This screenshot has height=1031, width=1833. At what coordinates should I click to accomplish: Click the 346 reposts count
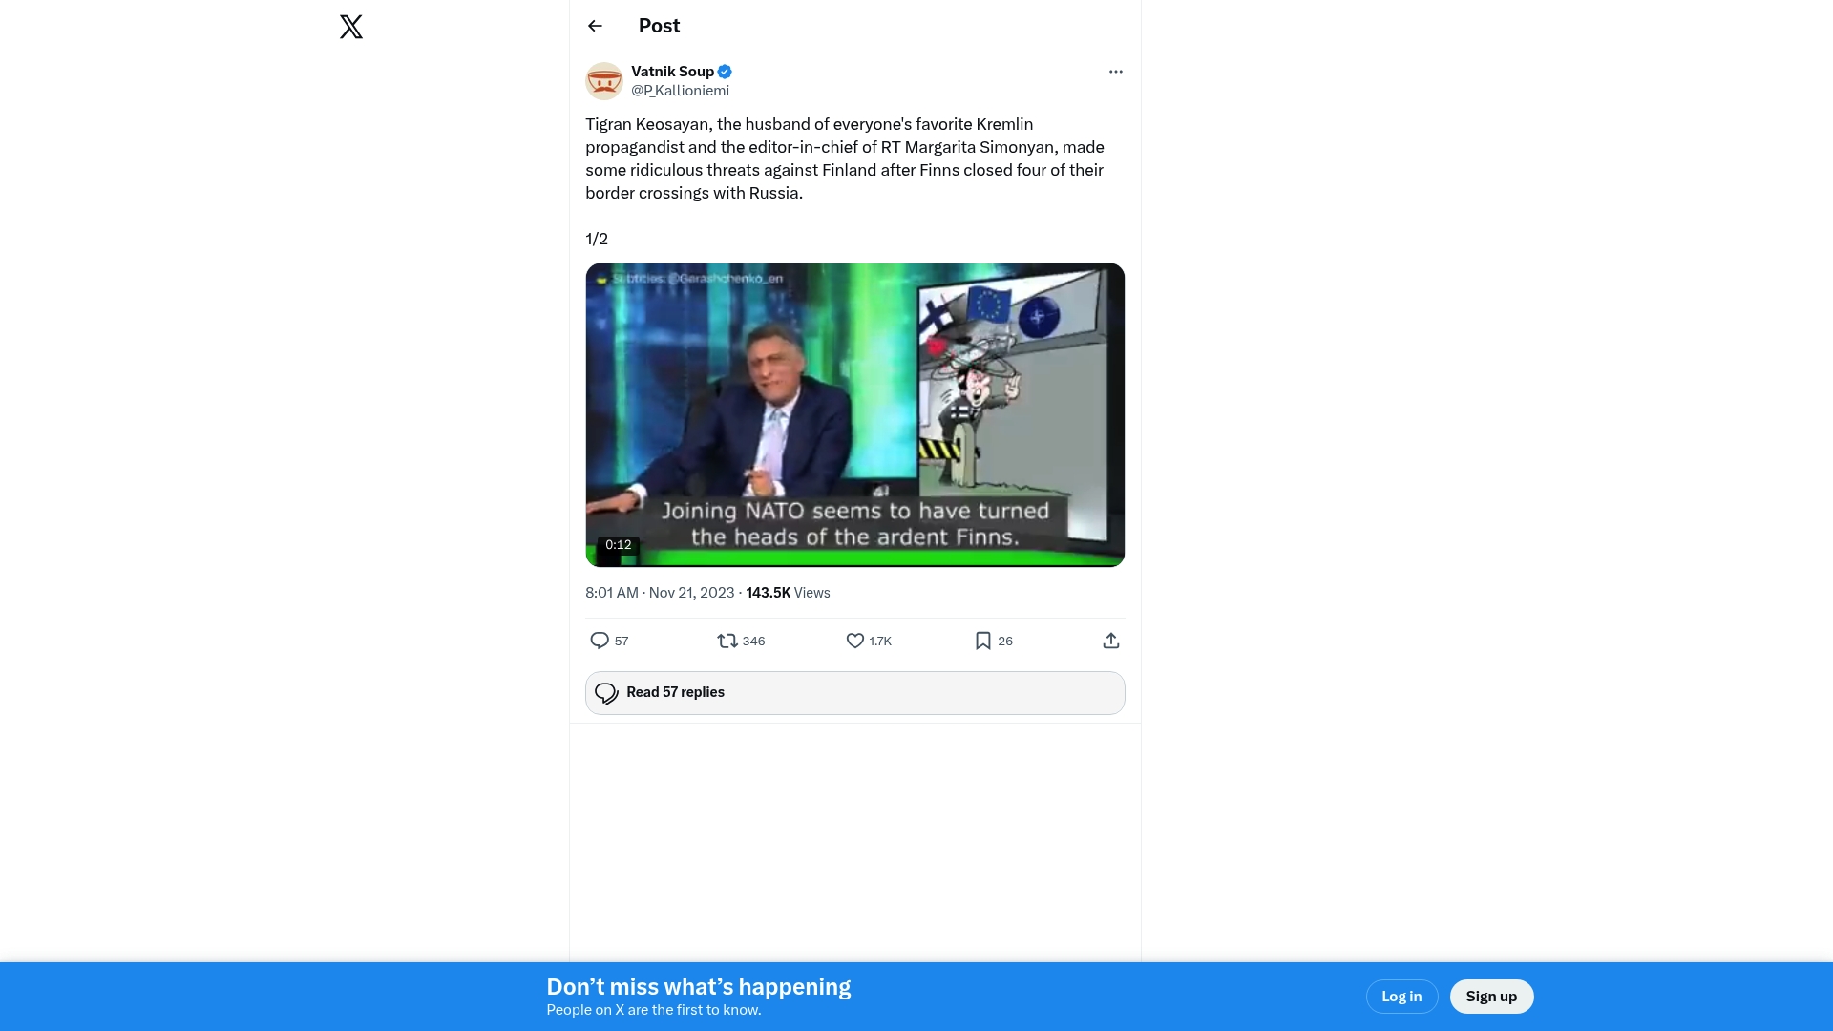tap(753, 642)
